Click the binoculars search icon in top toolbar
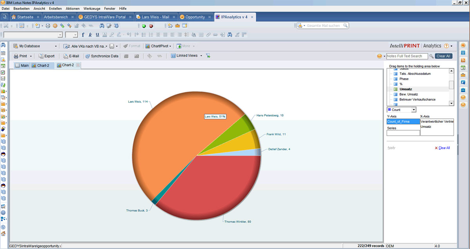Image resolution: width=470 pixels, height=249 pixels. [102, 26]
